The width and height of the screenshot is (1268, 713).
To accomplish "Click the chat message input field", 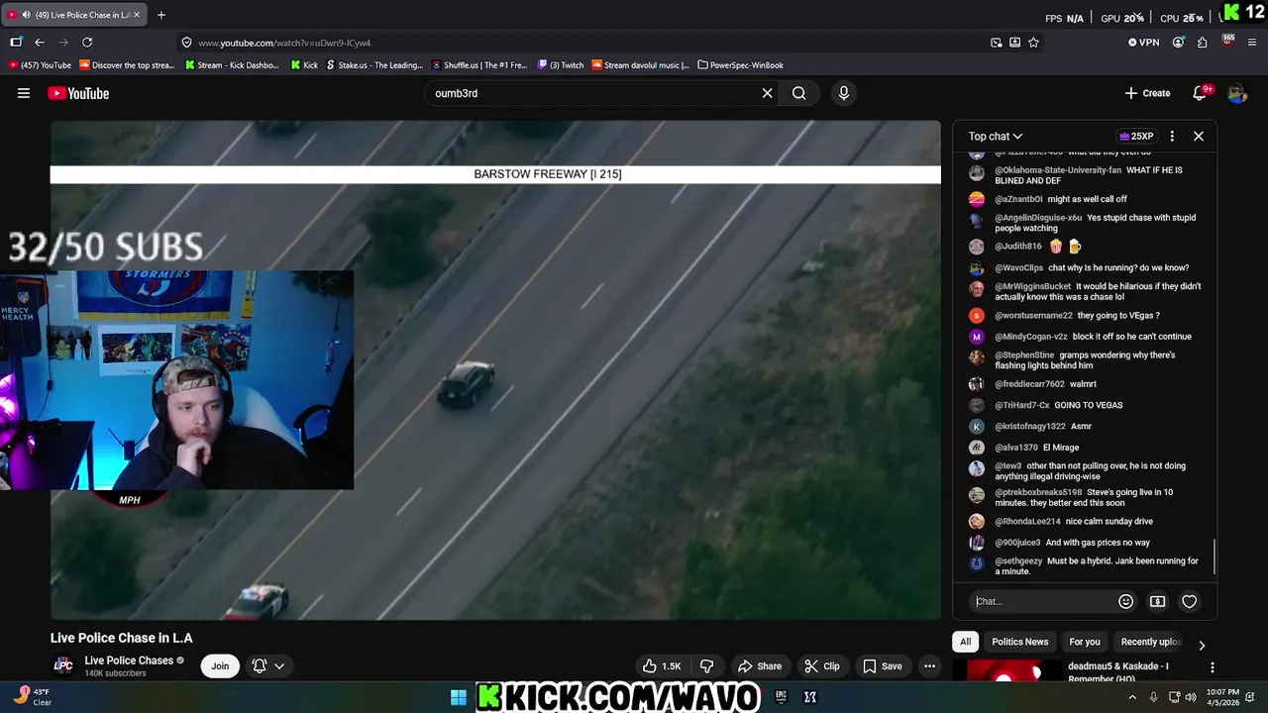I will pyautogui.click(x=1042, y=601).
